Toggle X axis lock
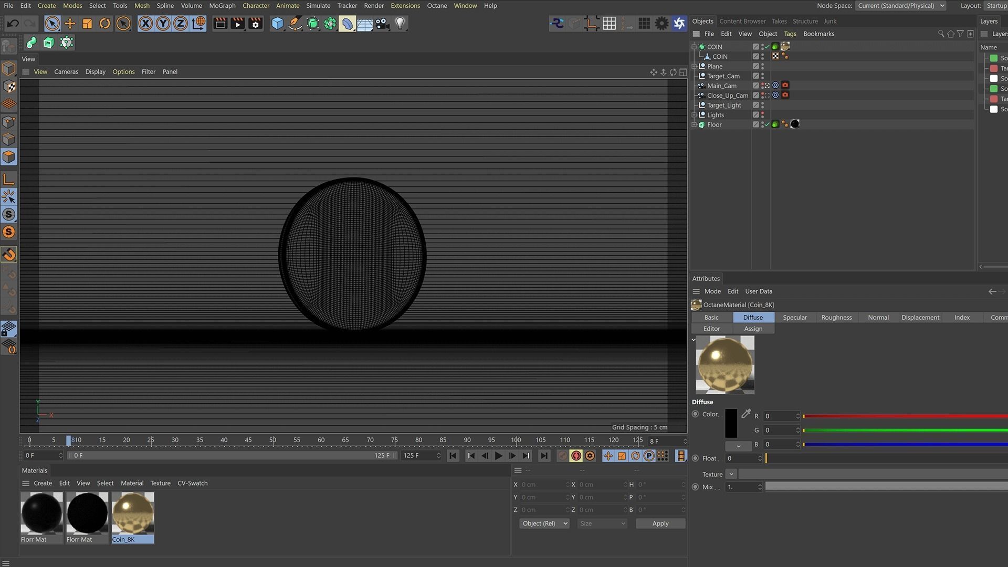The height and width of the screenshot is (567, 1008). pos(145,23)
